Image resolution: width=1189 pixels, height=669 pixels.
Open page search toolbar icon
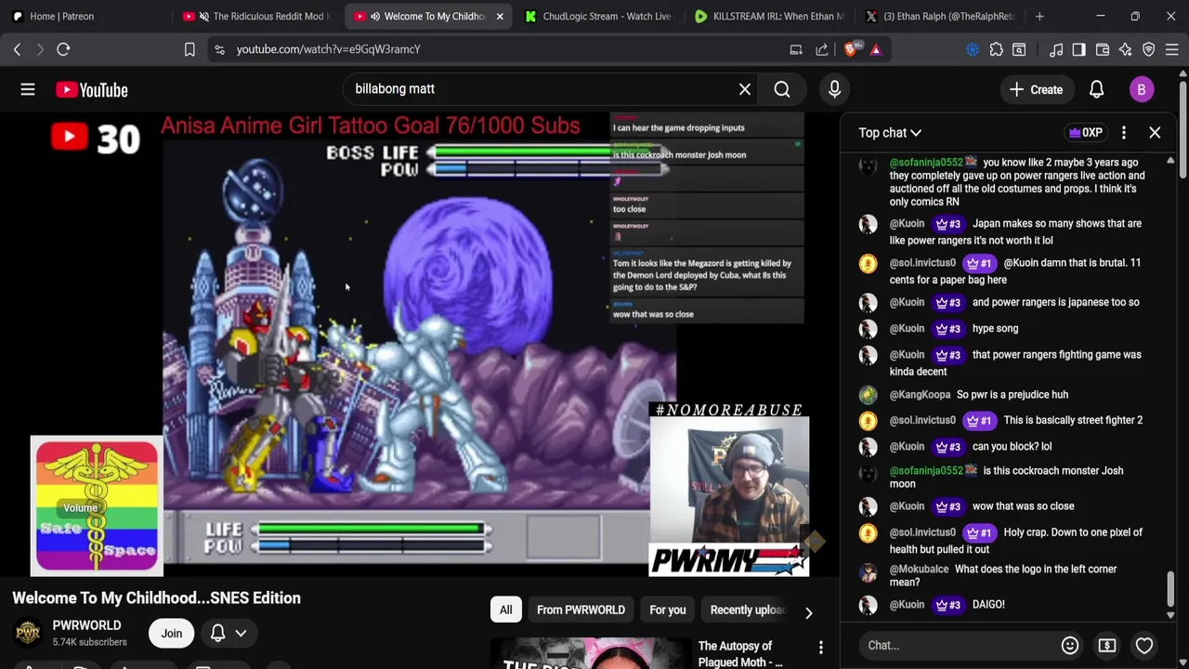tap(1019, 49)
